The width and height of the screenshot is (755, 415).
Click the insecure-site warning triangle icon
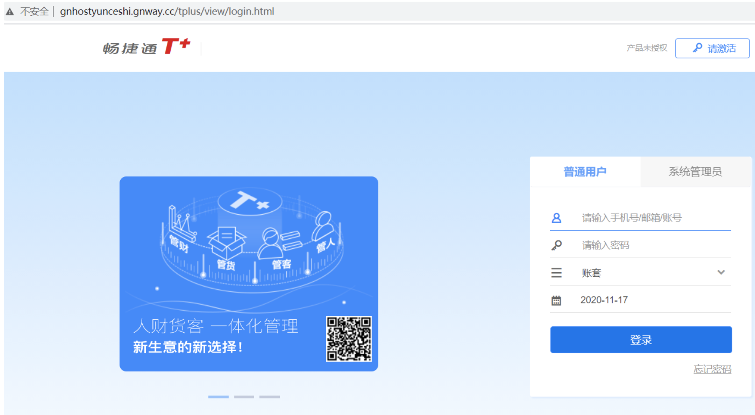[x=10, y=11]
